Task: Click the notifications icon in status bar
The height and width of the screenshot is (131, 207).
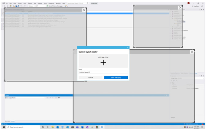Action: coord(202,124)
